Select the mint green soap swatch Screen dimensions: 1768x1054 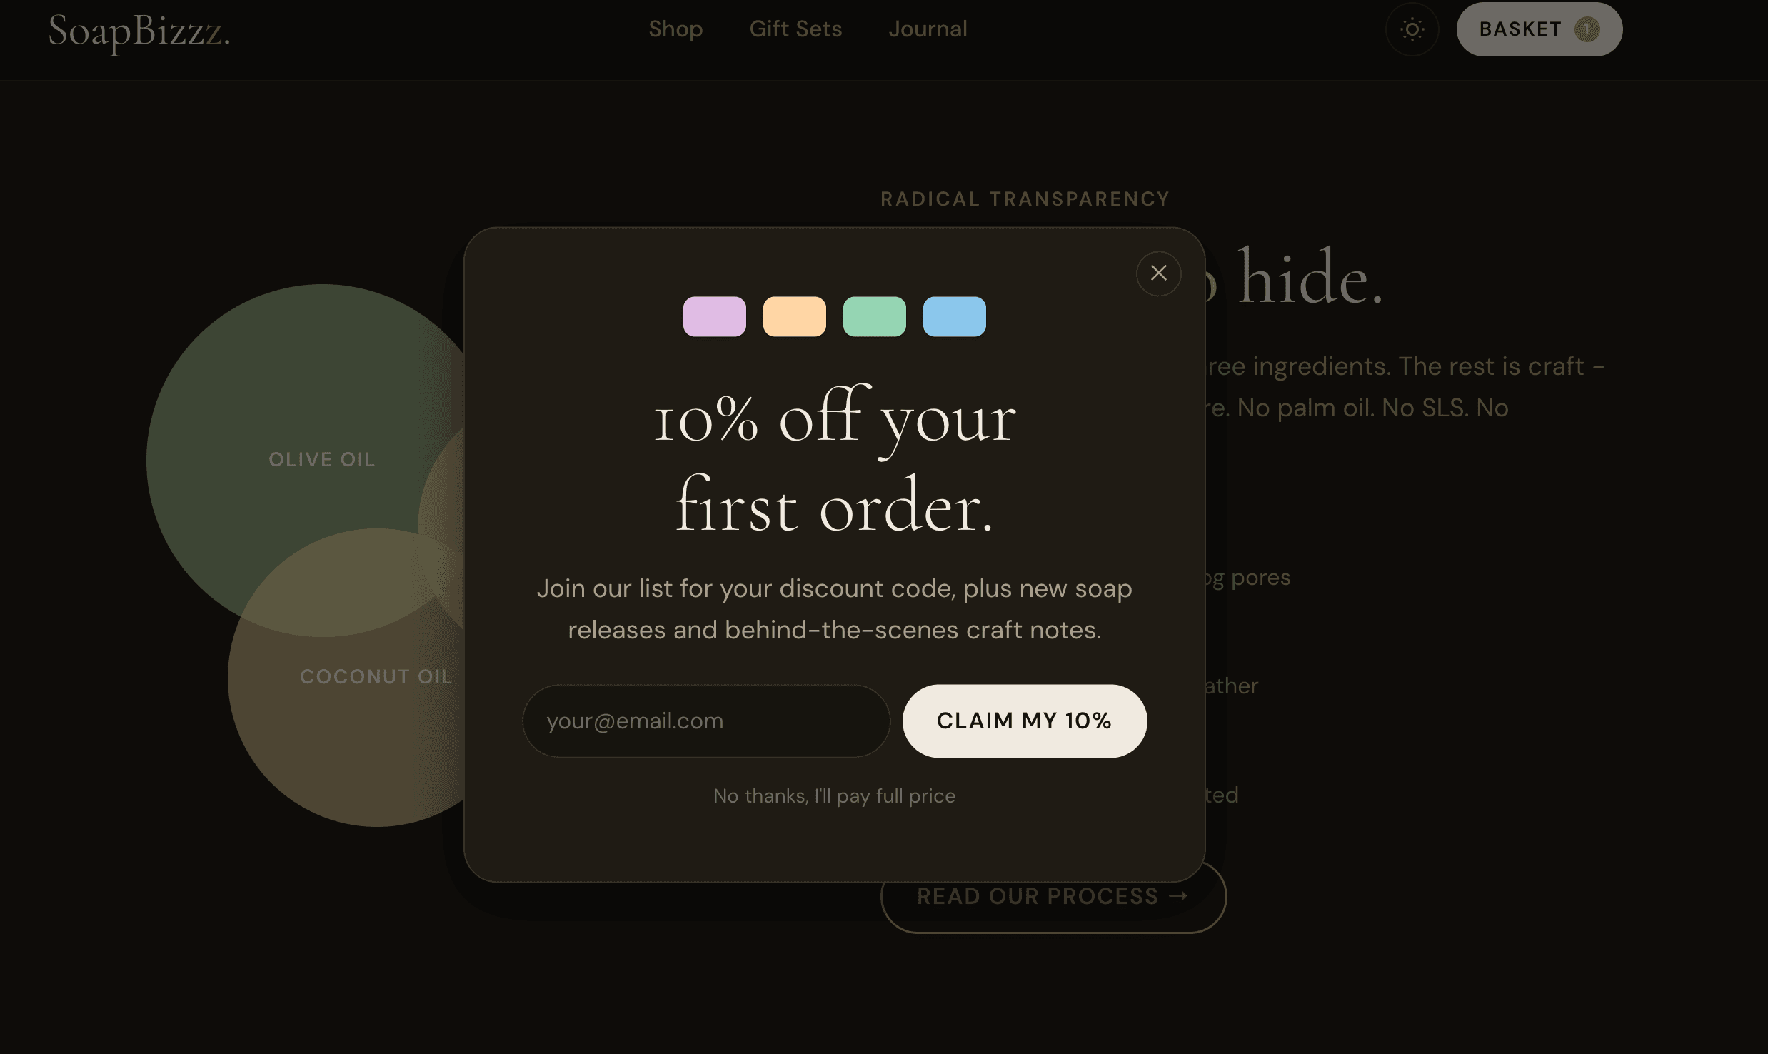(x=874, y=316)
